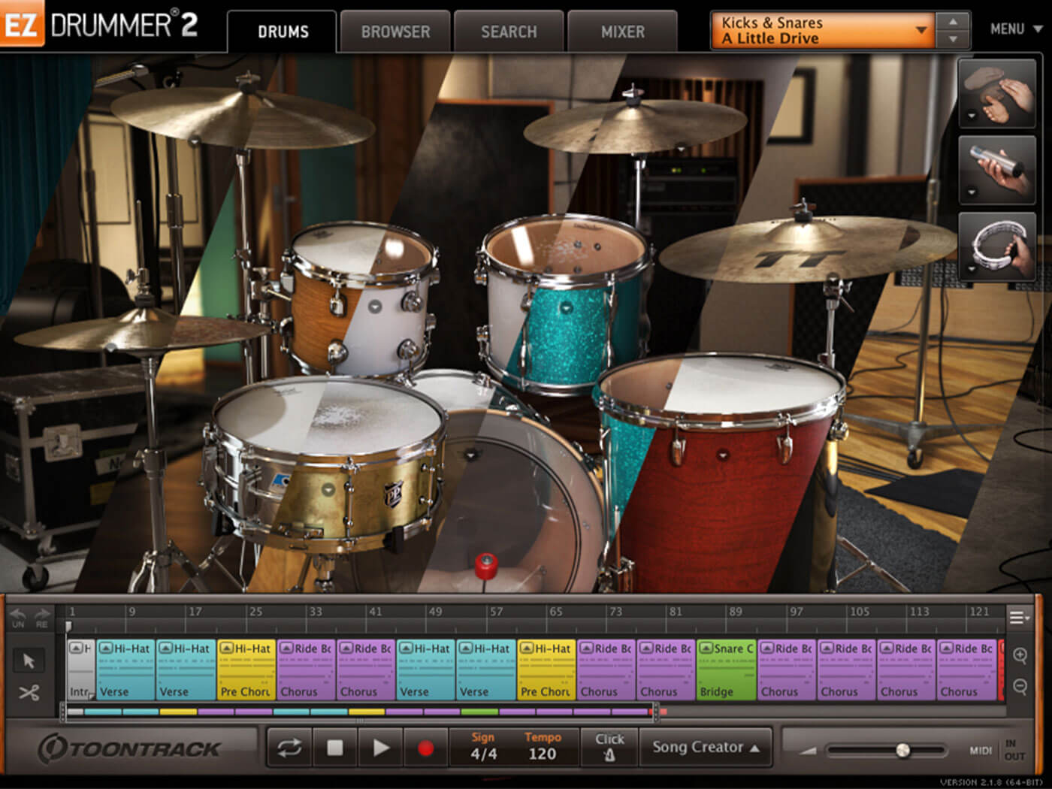Viewport: 1052px width, 789px height.
Task: Switch to the DRUMS tab
Action: [x=283, y=32]
